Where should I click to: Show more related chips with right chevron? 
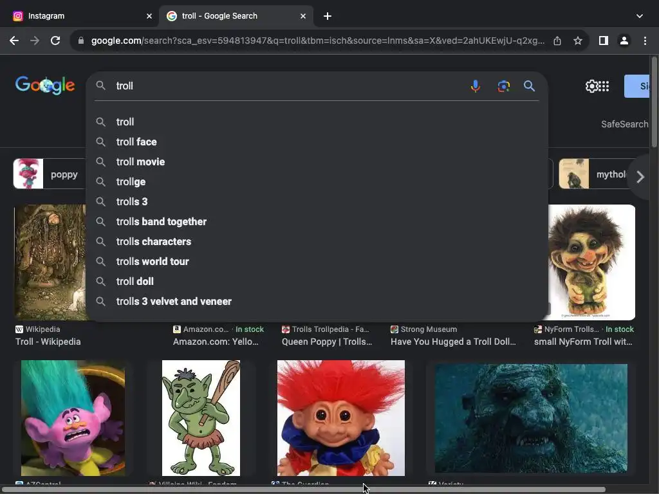pos(640,177)
